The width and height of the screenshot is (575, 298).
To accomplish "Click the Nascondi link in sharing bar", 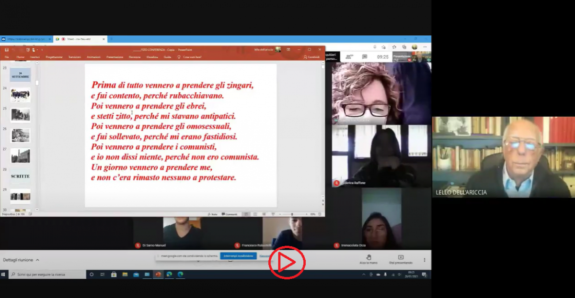I will point(264,256).
